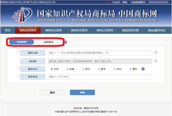Image resolution: width=172 pixels, height=116 pixels.
Task: Select the 拼音 radio button
Action: pos(67,69)
